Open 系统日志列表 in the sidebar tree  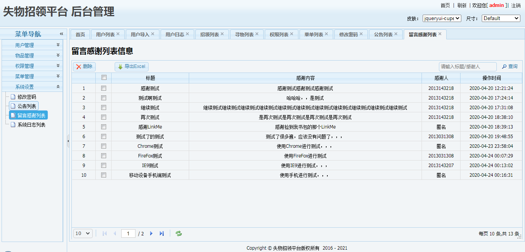(31, 125)
